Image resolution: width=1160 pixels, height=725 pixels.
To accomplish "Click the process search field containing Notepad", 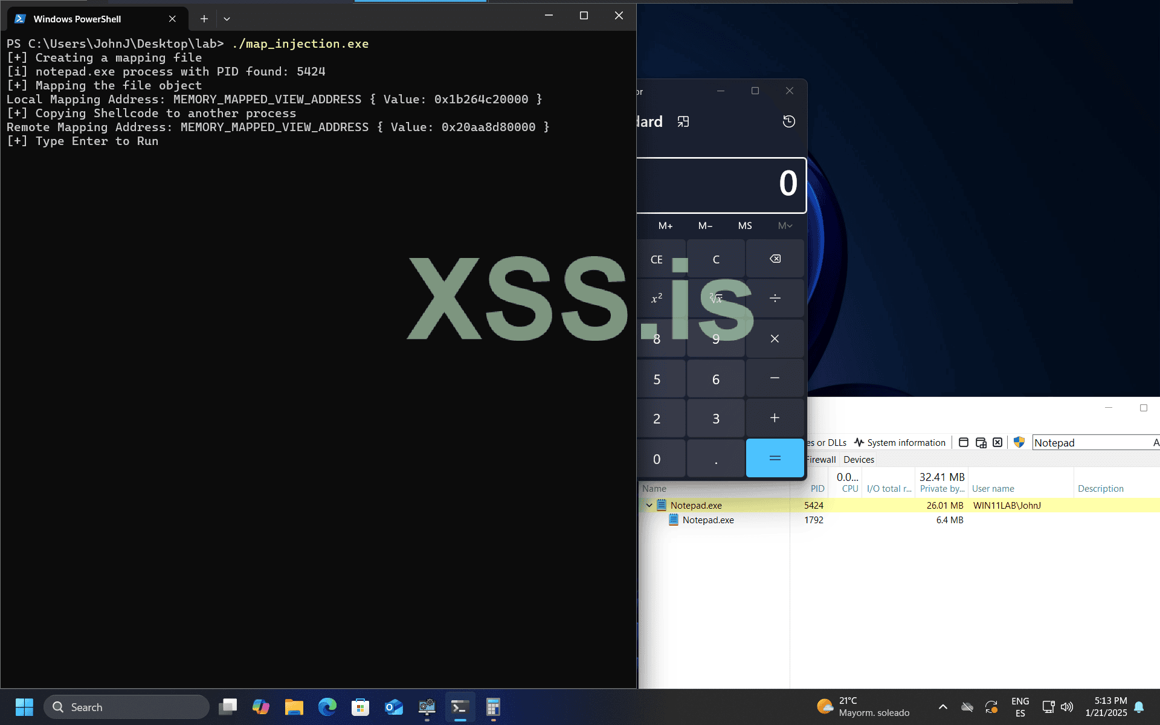I will (x=1087, y=442).
